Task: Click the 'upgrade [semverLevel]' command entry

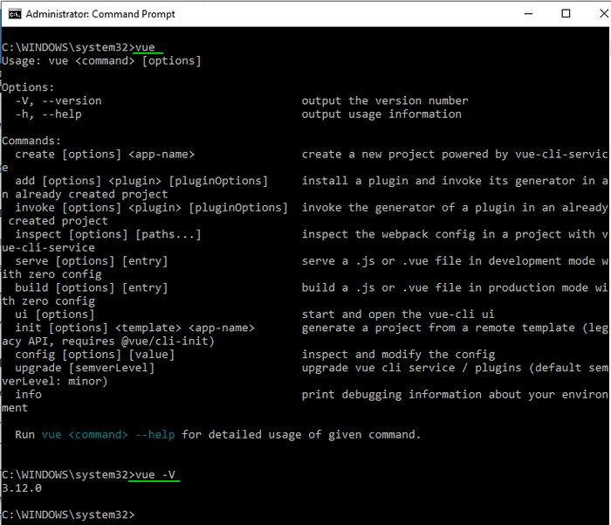Action: click(x=85, y=368)
